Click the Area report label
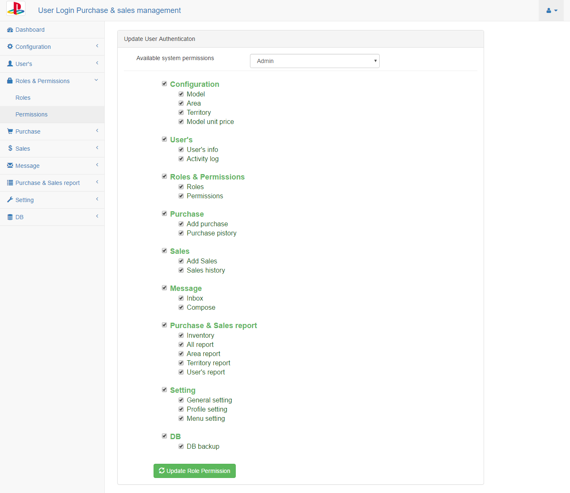The width and height of the screenshot is (570, 493). (x=204, y=354)
